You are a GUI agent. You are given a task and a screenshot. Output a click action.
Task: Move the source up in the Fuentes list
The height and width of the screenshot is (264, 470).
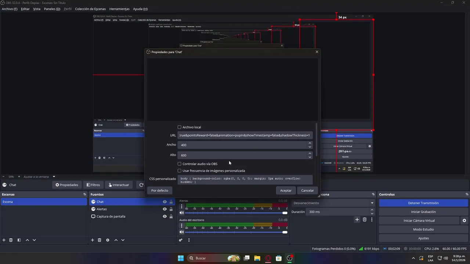point(116,240)
